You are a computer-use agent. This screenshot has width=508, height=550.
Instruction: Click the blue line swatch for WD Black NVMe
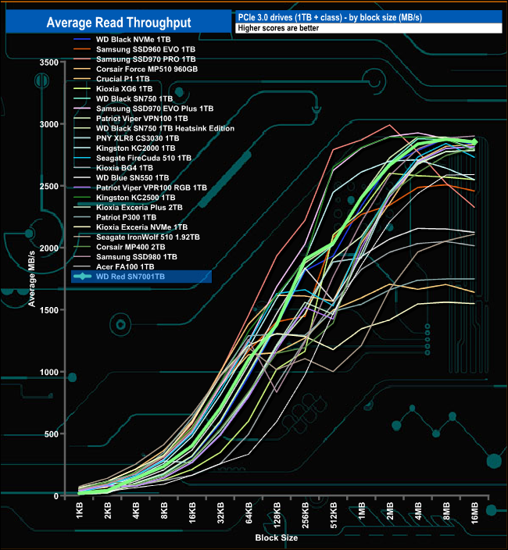[82, 40]
